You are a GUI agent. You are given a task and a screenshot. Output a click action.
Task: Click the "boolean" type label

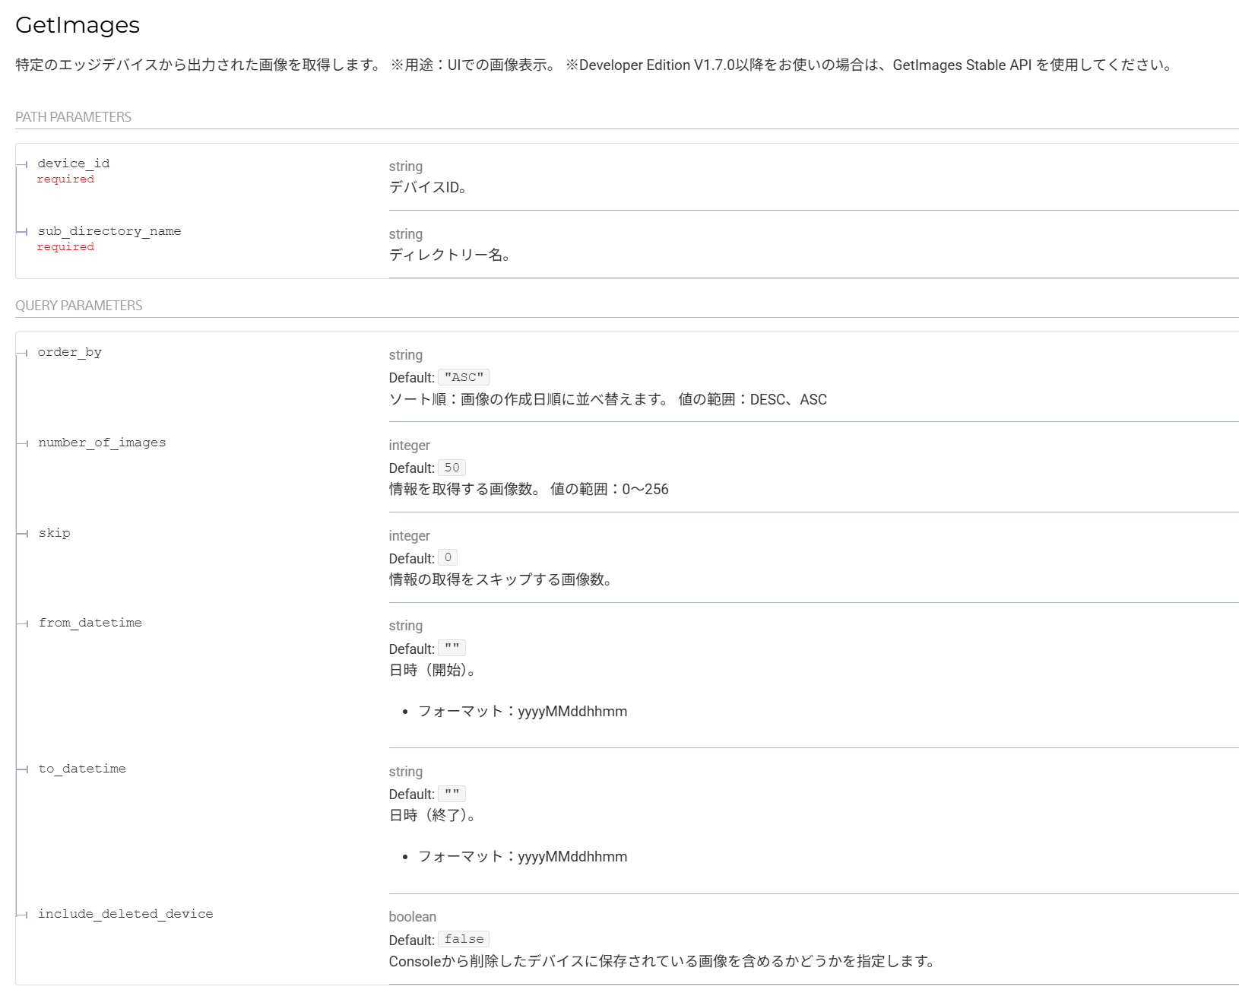413,917
